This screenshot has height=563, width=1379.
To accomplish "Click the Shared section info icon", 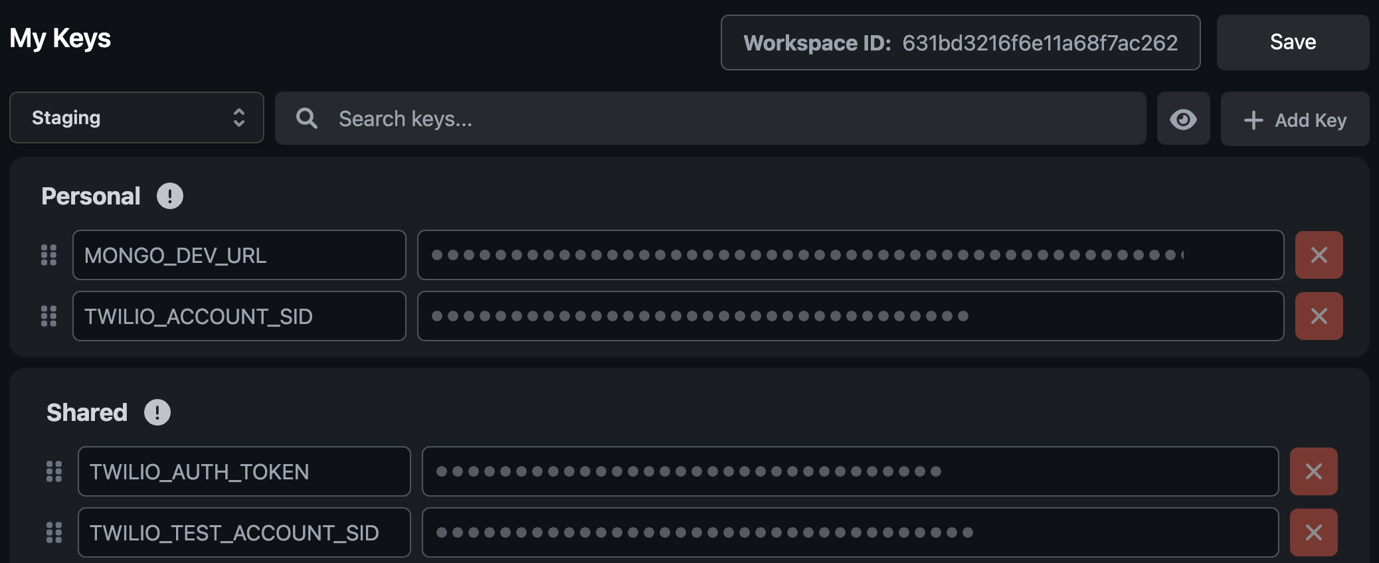I will pyautogui.click(x=157, y=412).
